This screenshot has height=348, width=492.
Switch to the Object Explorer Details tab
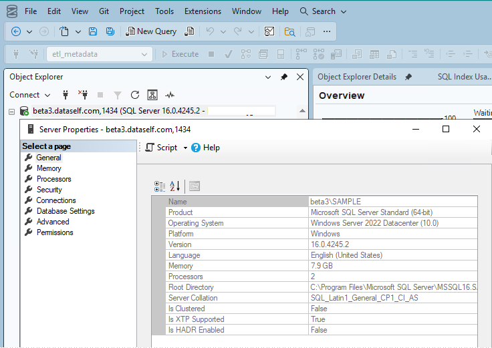(357, 77)
